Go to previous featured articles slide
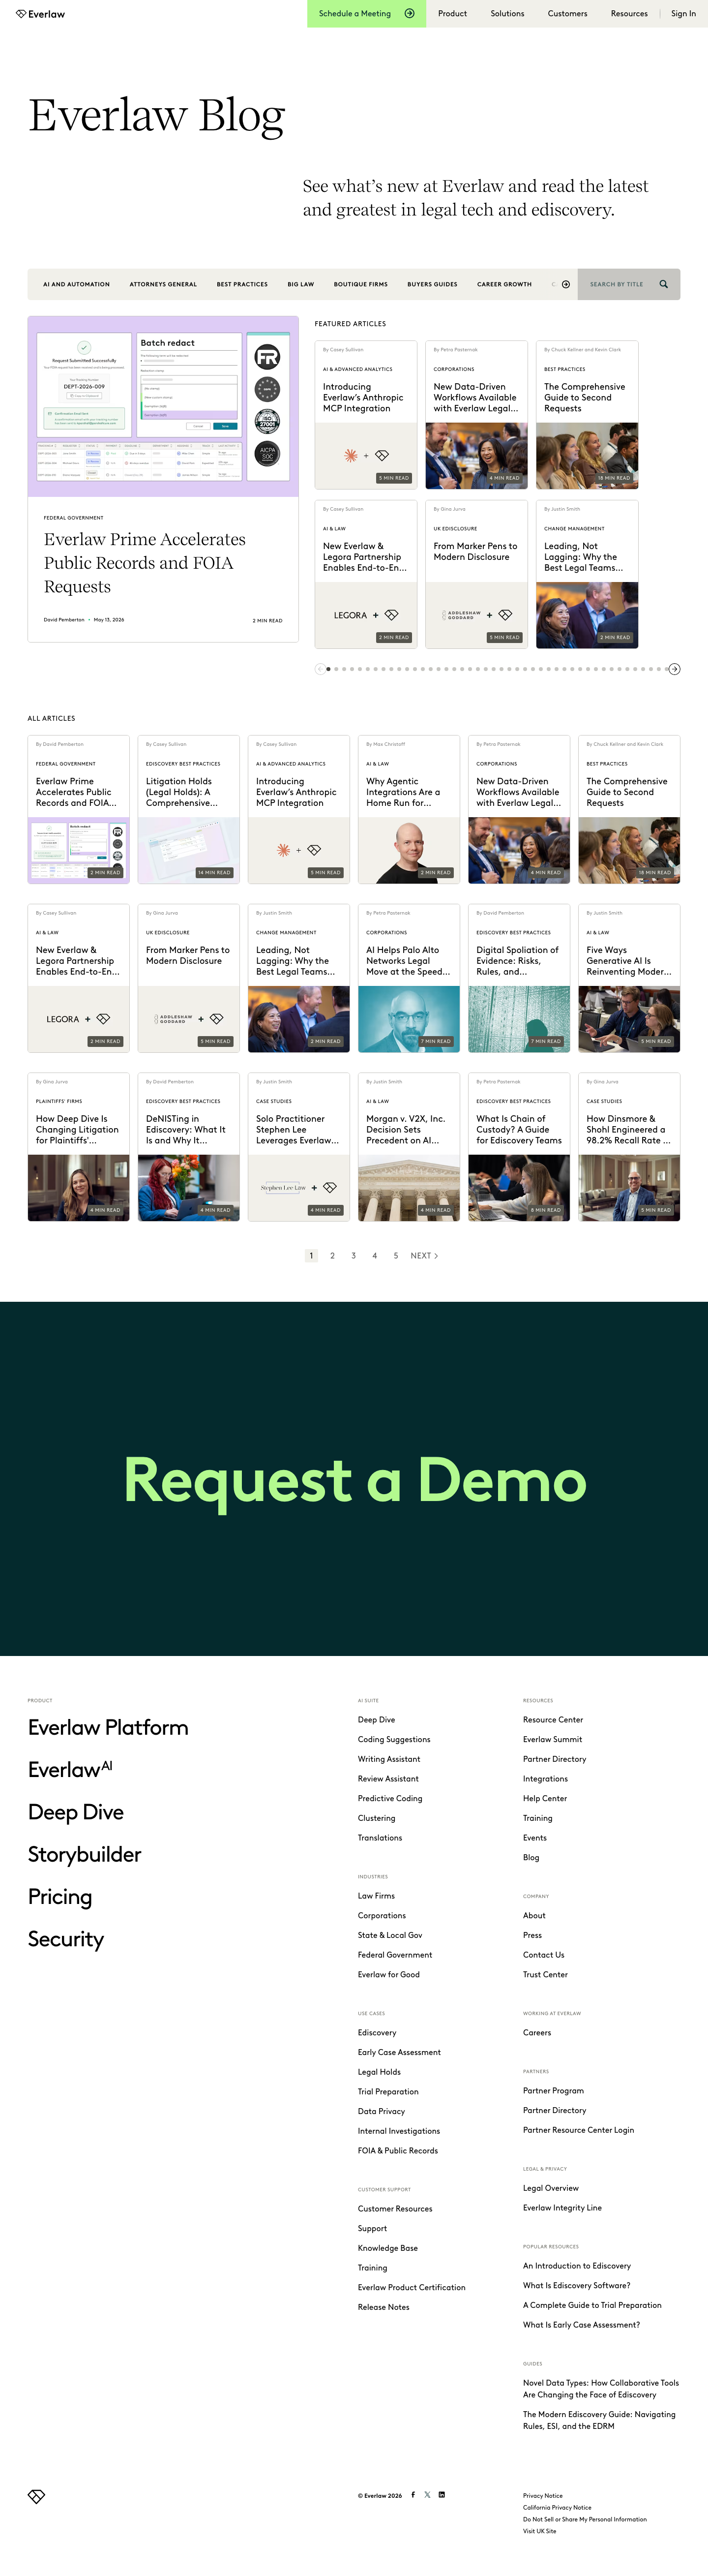The height and width of the screenshot is (2576, 708). (x=320, y=669)
